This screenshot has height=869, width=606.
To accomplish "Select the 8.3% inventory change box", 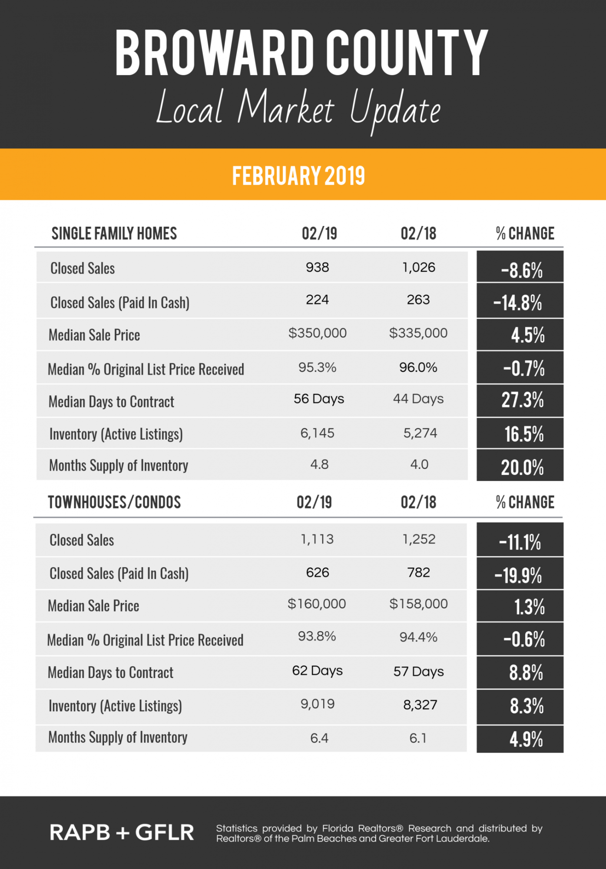I will click(520, 706).
